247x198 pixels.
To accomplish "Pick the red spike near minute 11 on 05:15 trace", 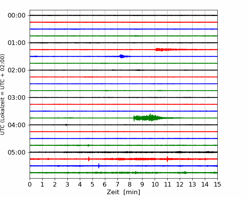I will (167, 159).
